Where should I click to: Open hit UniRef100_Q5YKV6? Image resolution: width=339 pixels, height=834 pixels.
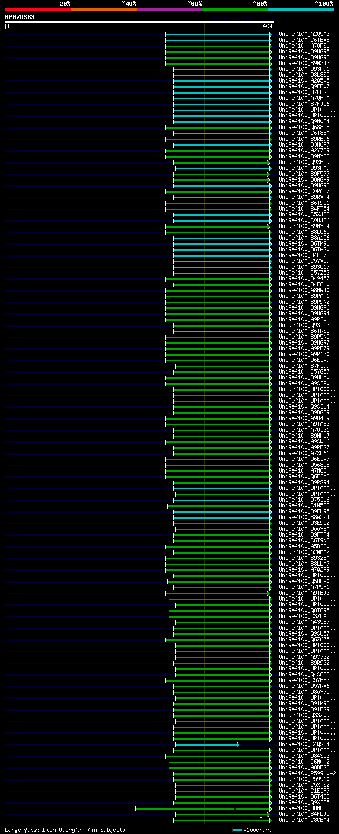pyautogui.click(x=304, y=686)
